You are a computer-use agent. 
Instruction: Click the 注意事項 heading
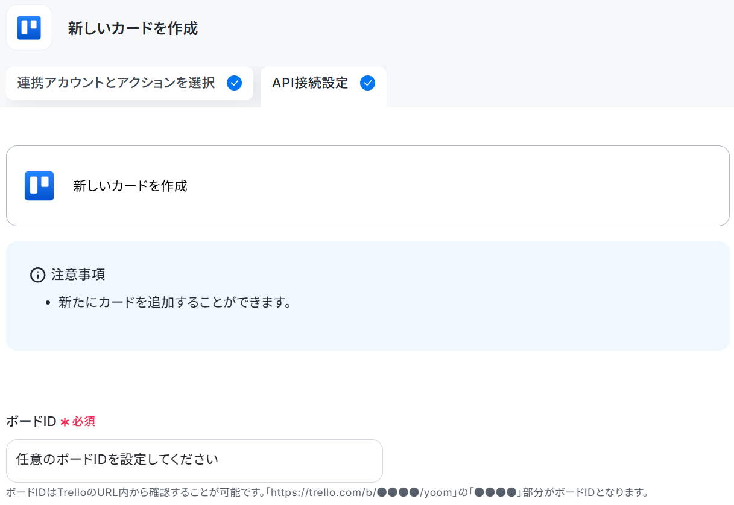click(x=78, y=275)
